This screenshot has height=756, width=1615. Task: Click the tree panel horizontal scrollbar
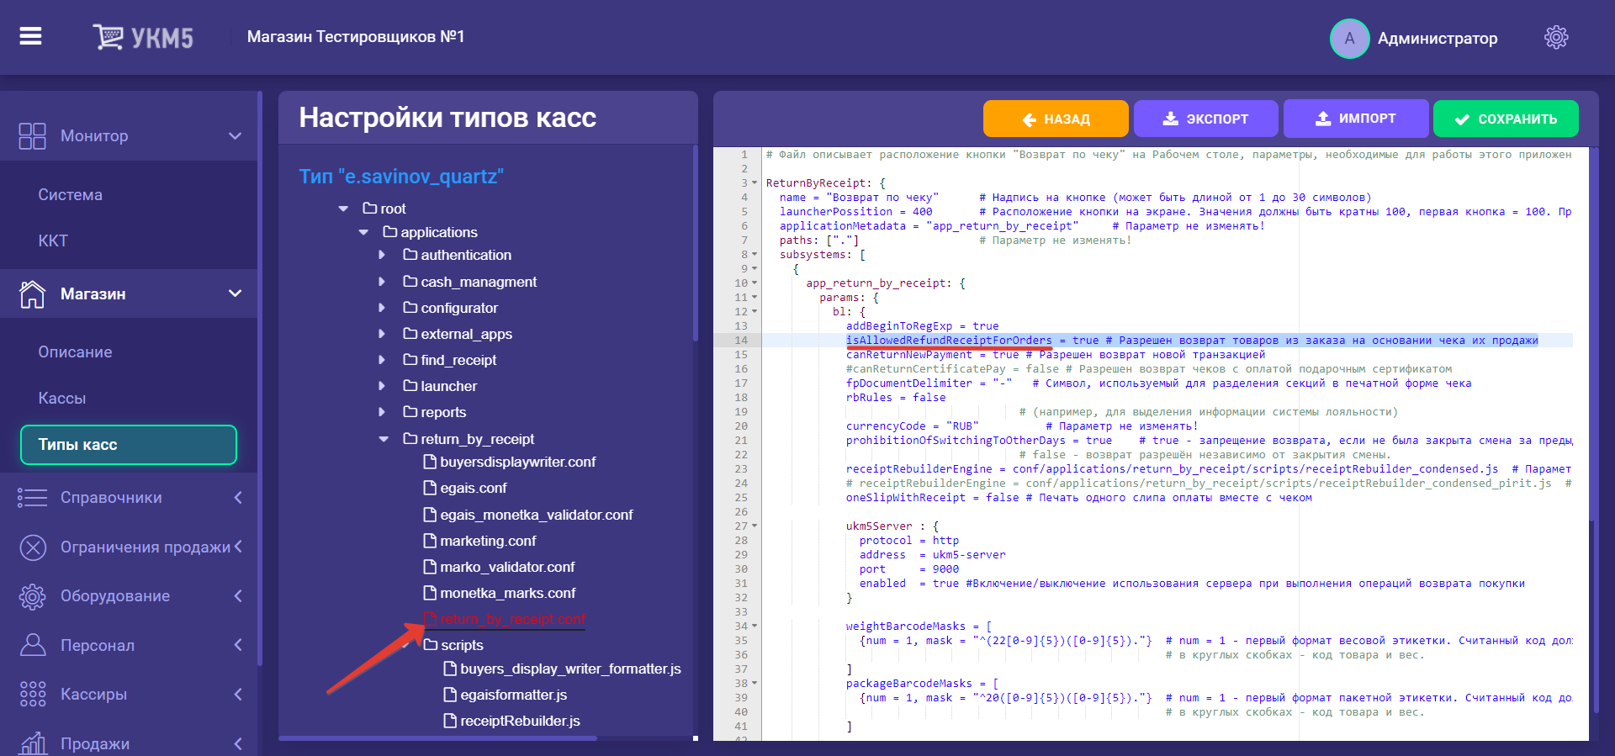437,738
